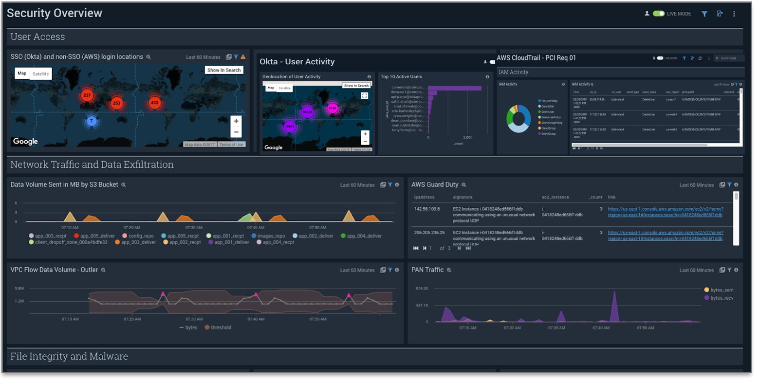Click the user icon beside Live Mode

[x=647, y=14]
